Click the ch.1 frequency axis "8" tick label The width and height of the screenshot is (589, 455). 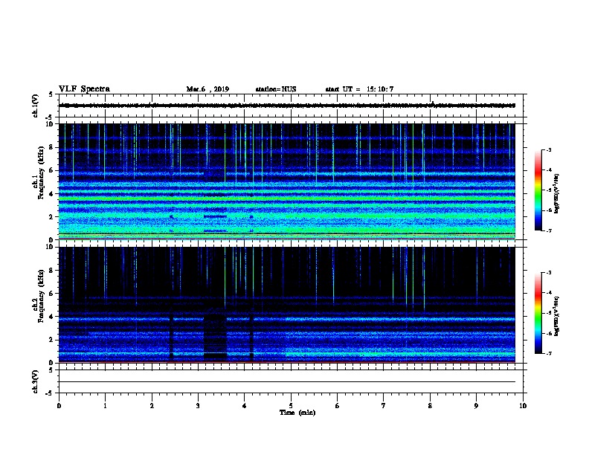[x=52, y=147]
